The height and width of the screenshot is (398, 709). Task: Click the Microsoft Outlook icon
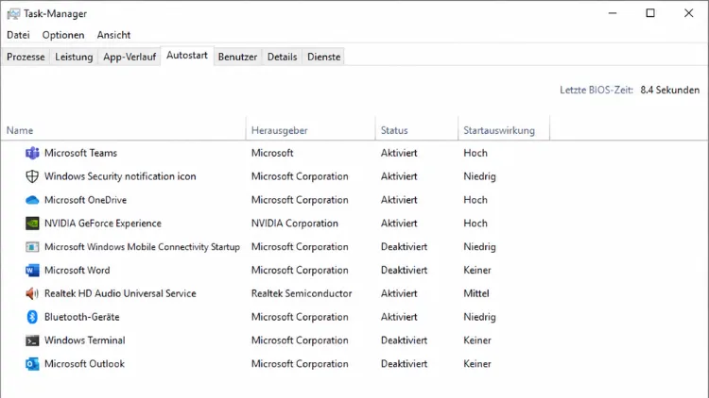click(32, 364)
